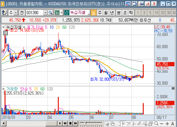Toggle the square before 종가 단순 legend

pyautogui.click(x=24, y=27)
